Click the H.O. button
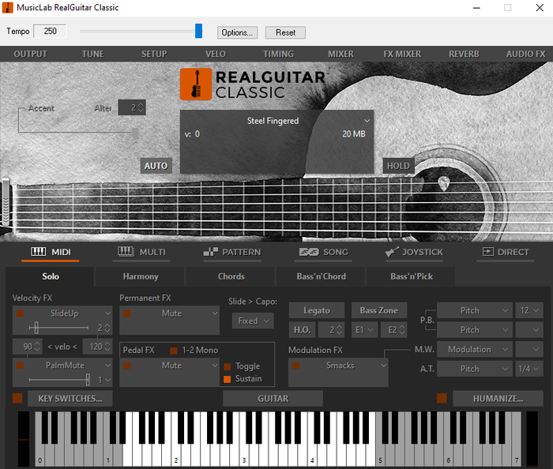This screenshot has width=553, height=469. pyautogui.click(x=302, y=330)
